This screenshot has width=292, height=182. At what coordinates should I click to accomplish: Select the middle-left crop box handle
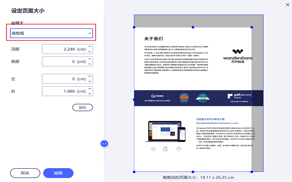(x=134, y=99)
